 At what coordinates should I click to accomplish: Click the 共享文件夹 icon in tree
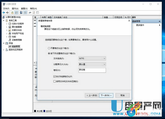point(10,30)
